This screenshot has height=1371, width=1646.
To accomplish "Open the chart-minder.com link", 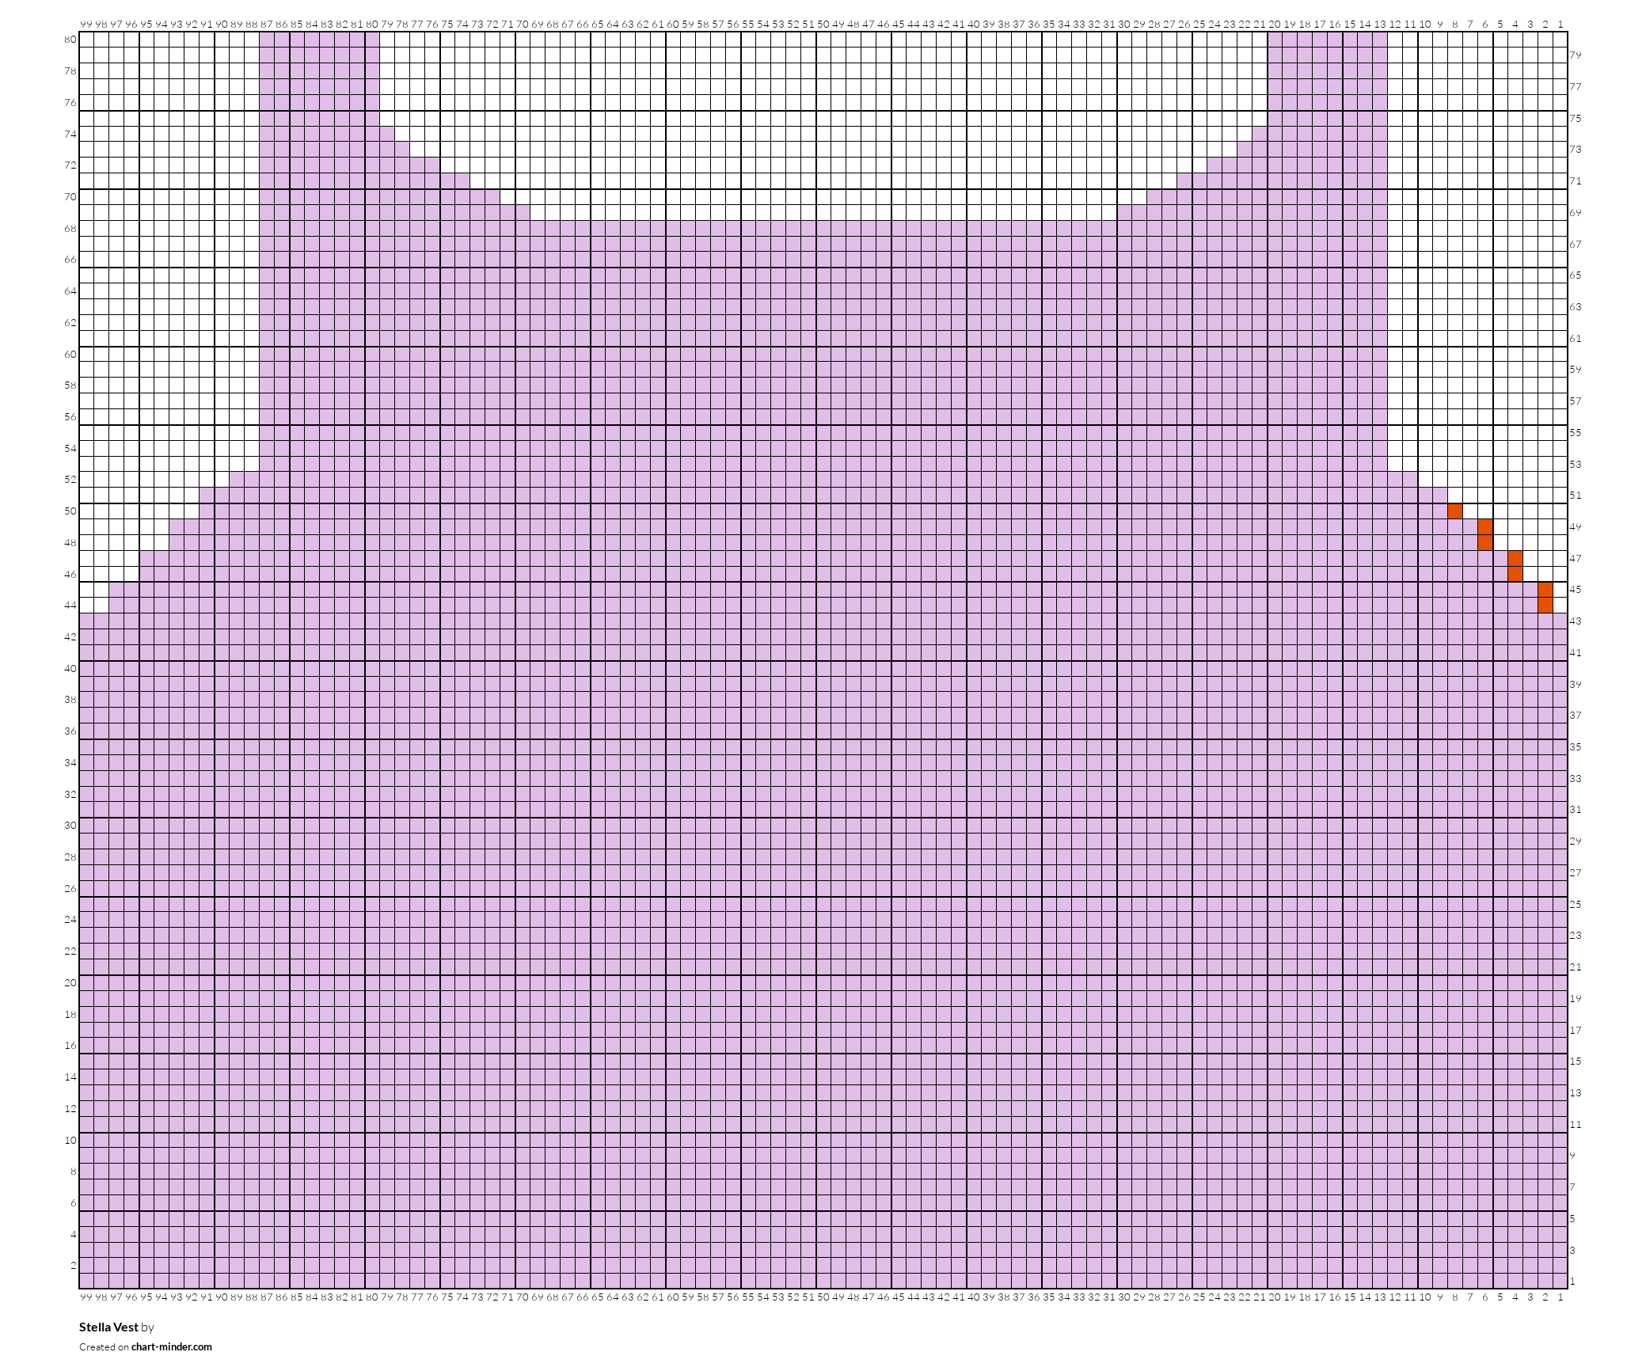I will coord(172,1346).
